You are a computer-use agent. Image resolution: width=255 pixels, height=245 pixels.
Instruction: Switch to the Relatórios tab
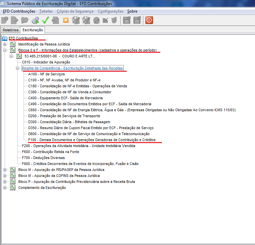10,30
